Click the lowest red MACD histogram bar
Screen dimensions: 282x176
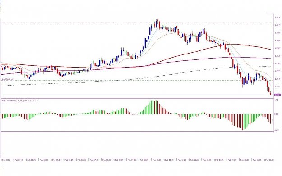point(242,122)
